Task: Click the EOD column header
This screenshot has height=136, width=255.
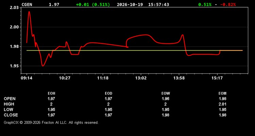Action: [108, 93]
